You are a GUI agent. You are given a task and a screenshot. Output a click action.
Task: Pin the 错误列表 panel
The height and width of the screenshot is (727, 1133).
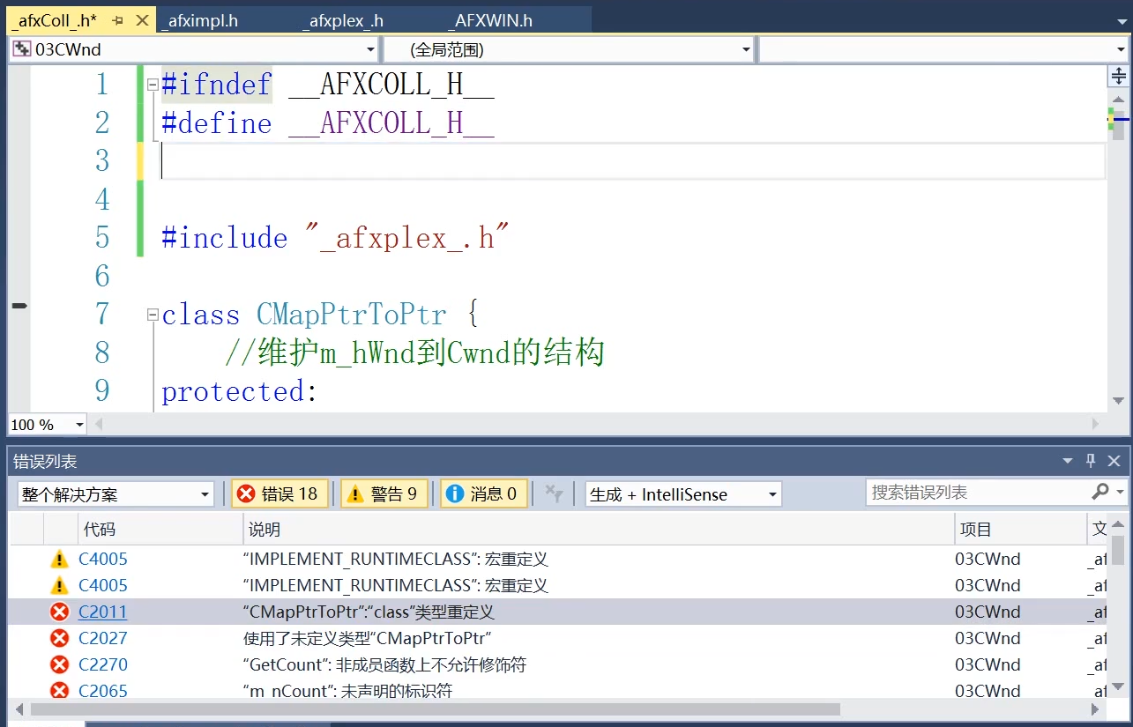1090,460
